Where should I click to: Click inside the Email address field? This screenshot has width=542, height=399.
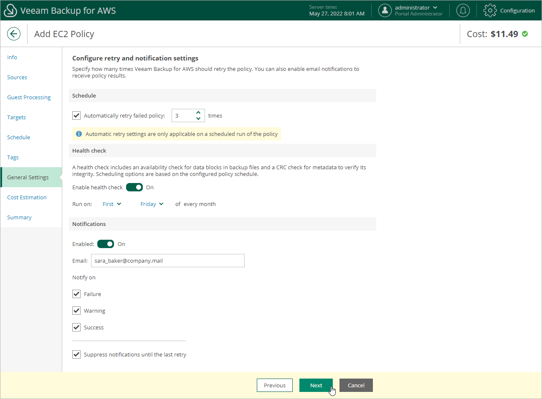click(x=167, y=261)
